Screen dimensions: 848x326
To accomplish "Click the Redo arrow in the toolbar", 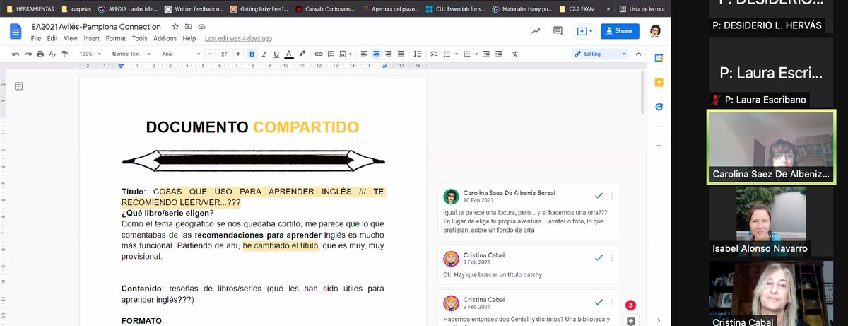I will (28, 54).
